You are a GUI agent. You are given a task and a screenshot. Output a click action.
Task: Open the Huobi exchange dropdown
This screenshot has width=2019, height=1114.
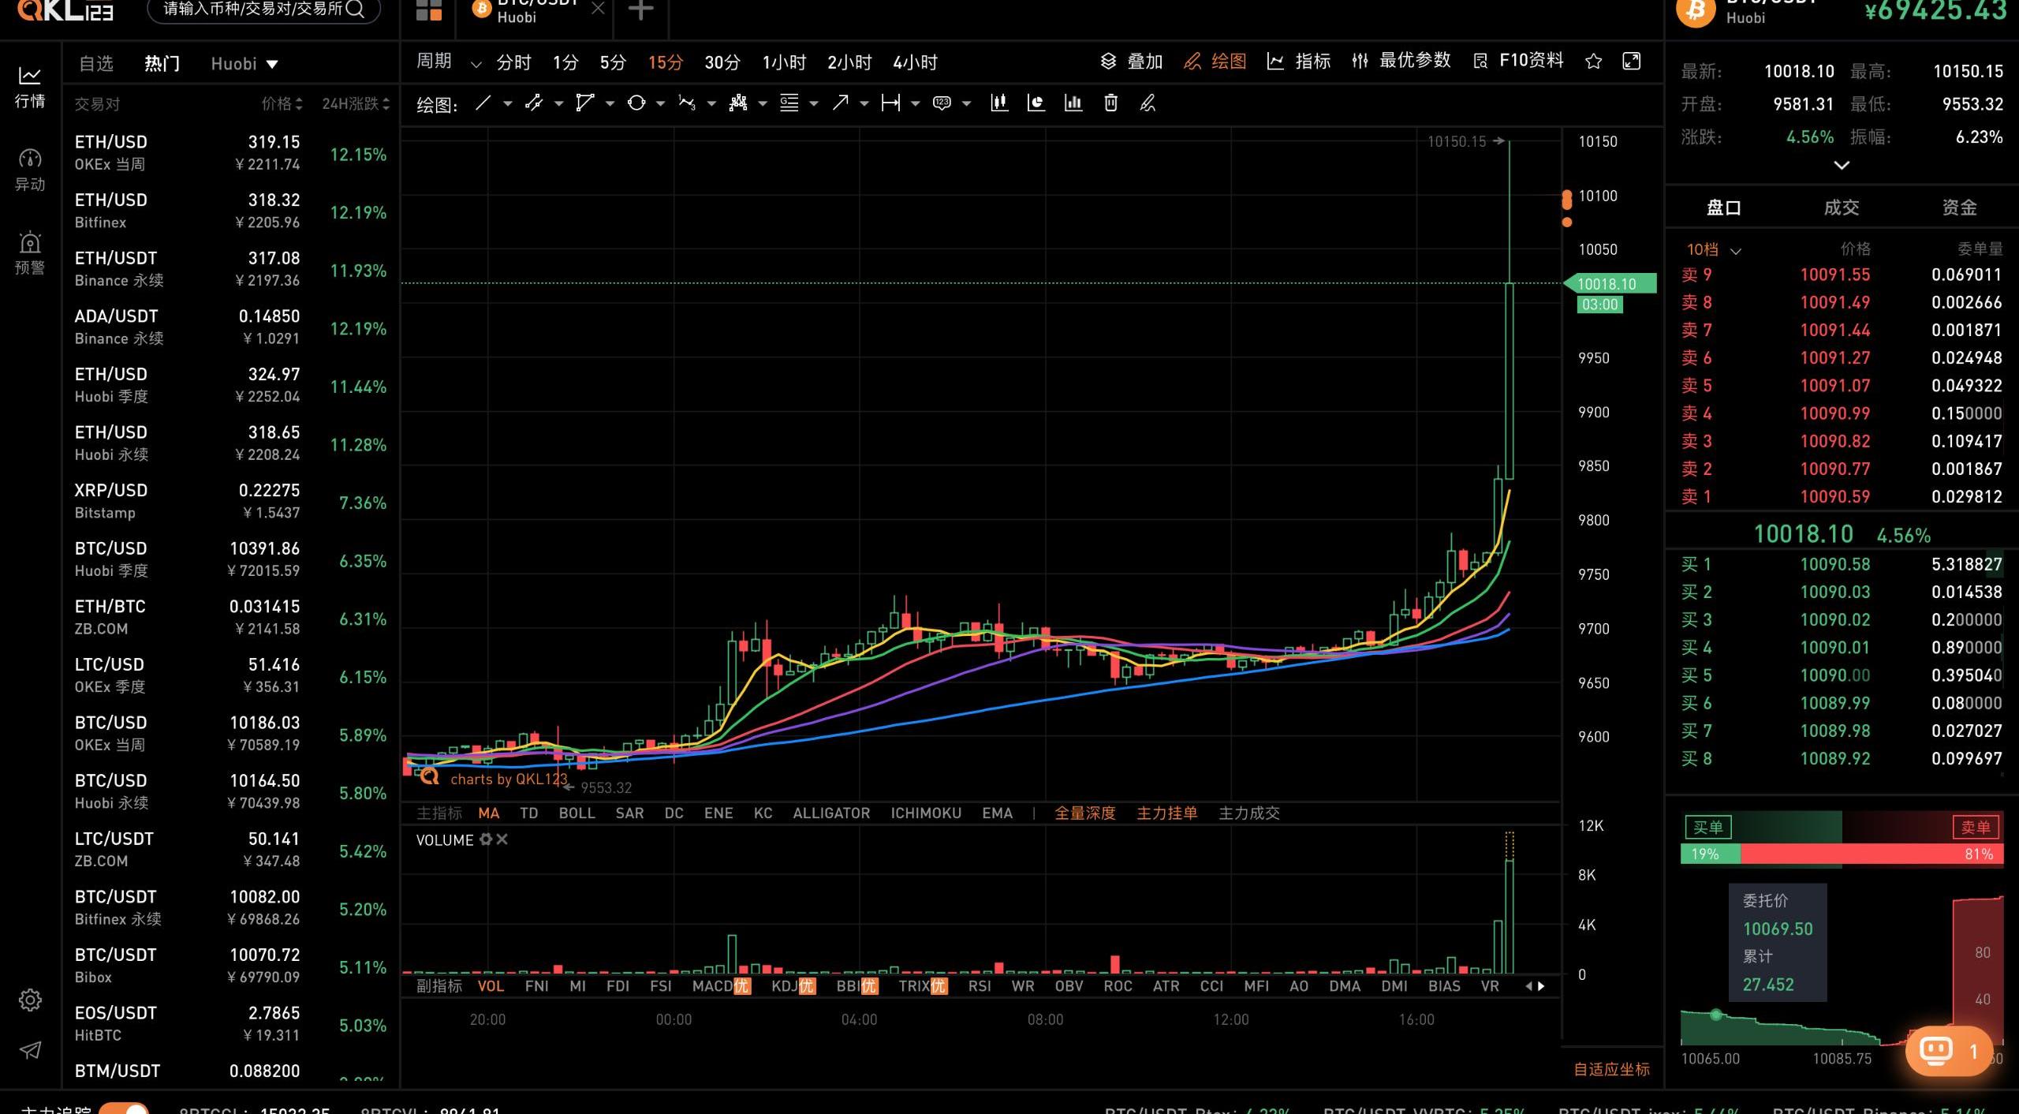click(244, 64)
